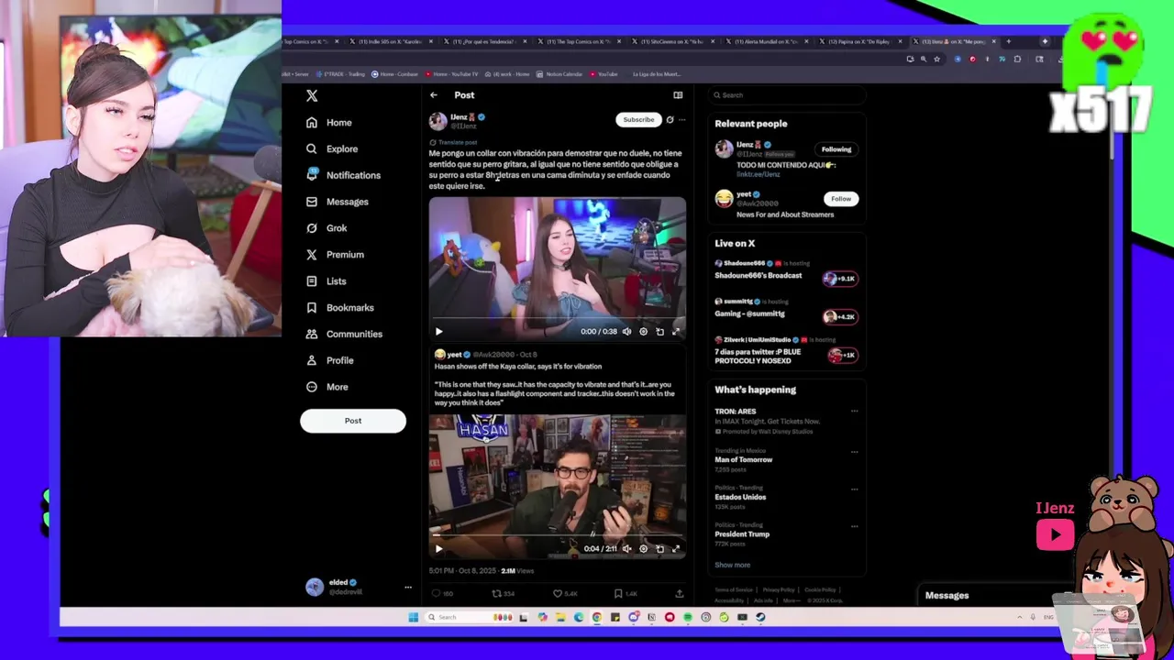This screenshot has width=1174, height=660.
Task: Open reader view icon in Post header
Action: click(x=678, y=95)
